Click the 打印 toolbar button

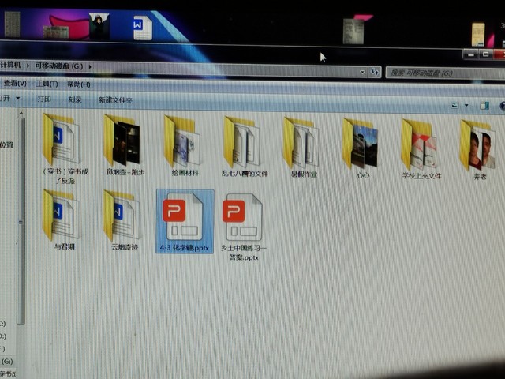click(x=44, y=99)
